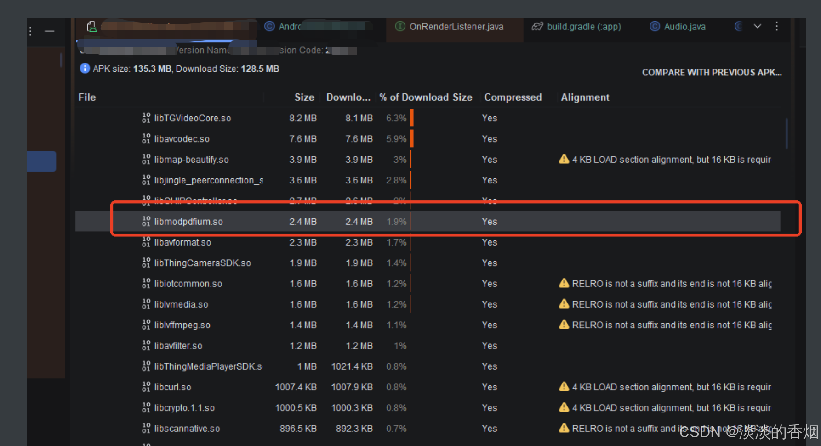Click COMPARE WITH PREVIOUS APK button
821x446 pixels.
click(x=712, y=73)
